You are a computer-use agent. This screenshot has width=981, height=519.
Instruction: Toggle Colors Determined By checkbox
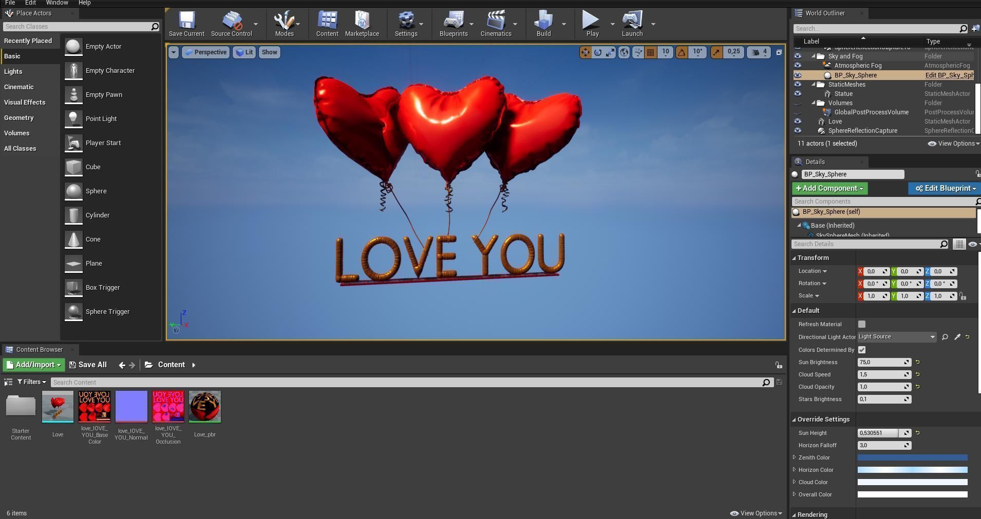[862, 350]
